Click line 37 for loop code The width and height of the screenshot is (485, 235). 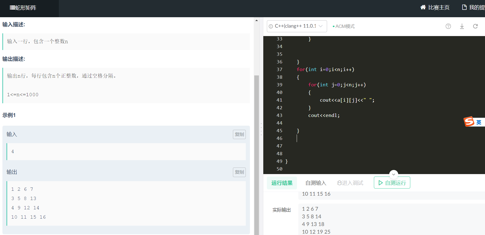point(325,69)
